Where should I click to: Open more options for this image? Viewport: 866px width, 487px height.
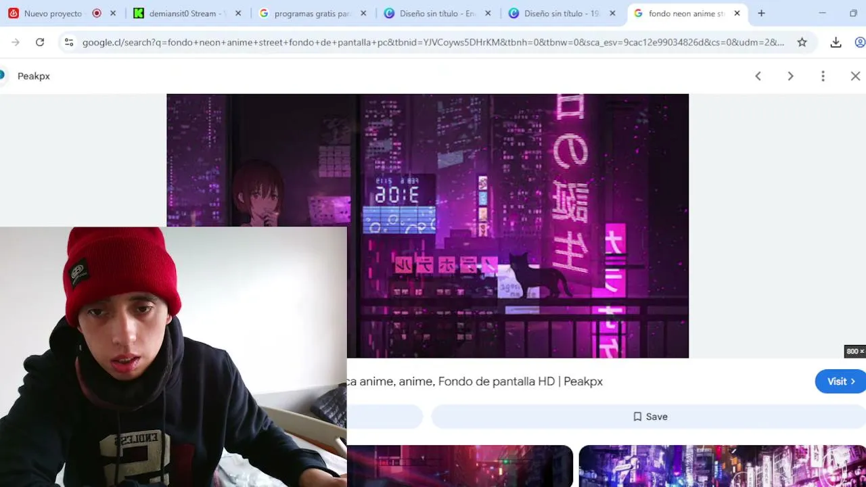823,76
